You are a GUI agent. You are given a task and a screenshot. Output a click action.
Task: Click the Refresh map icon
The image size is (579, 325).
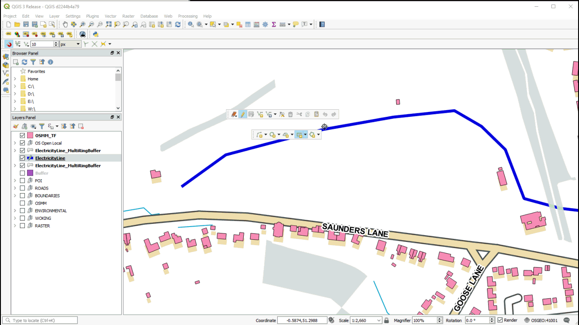178,24
